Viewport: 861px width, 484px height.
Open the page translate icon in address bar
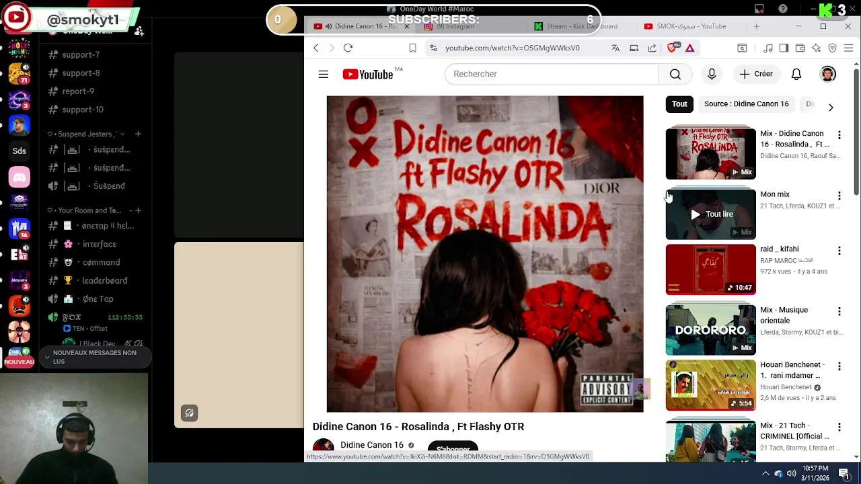(x=615, y=48)
